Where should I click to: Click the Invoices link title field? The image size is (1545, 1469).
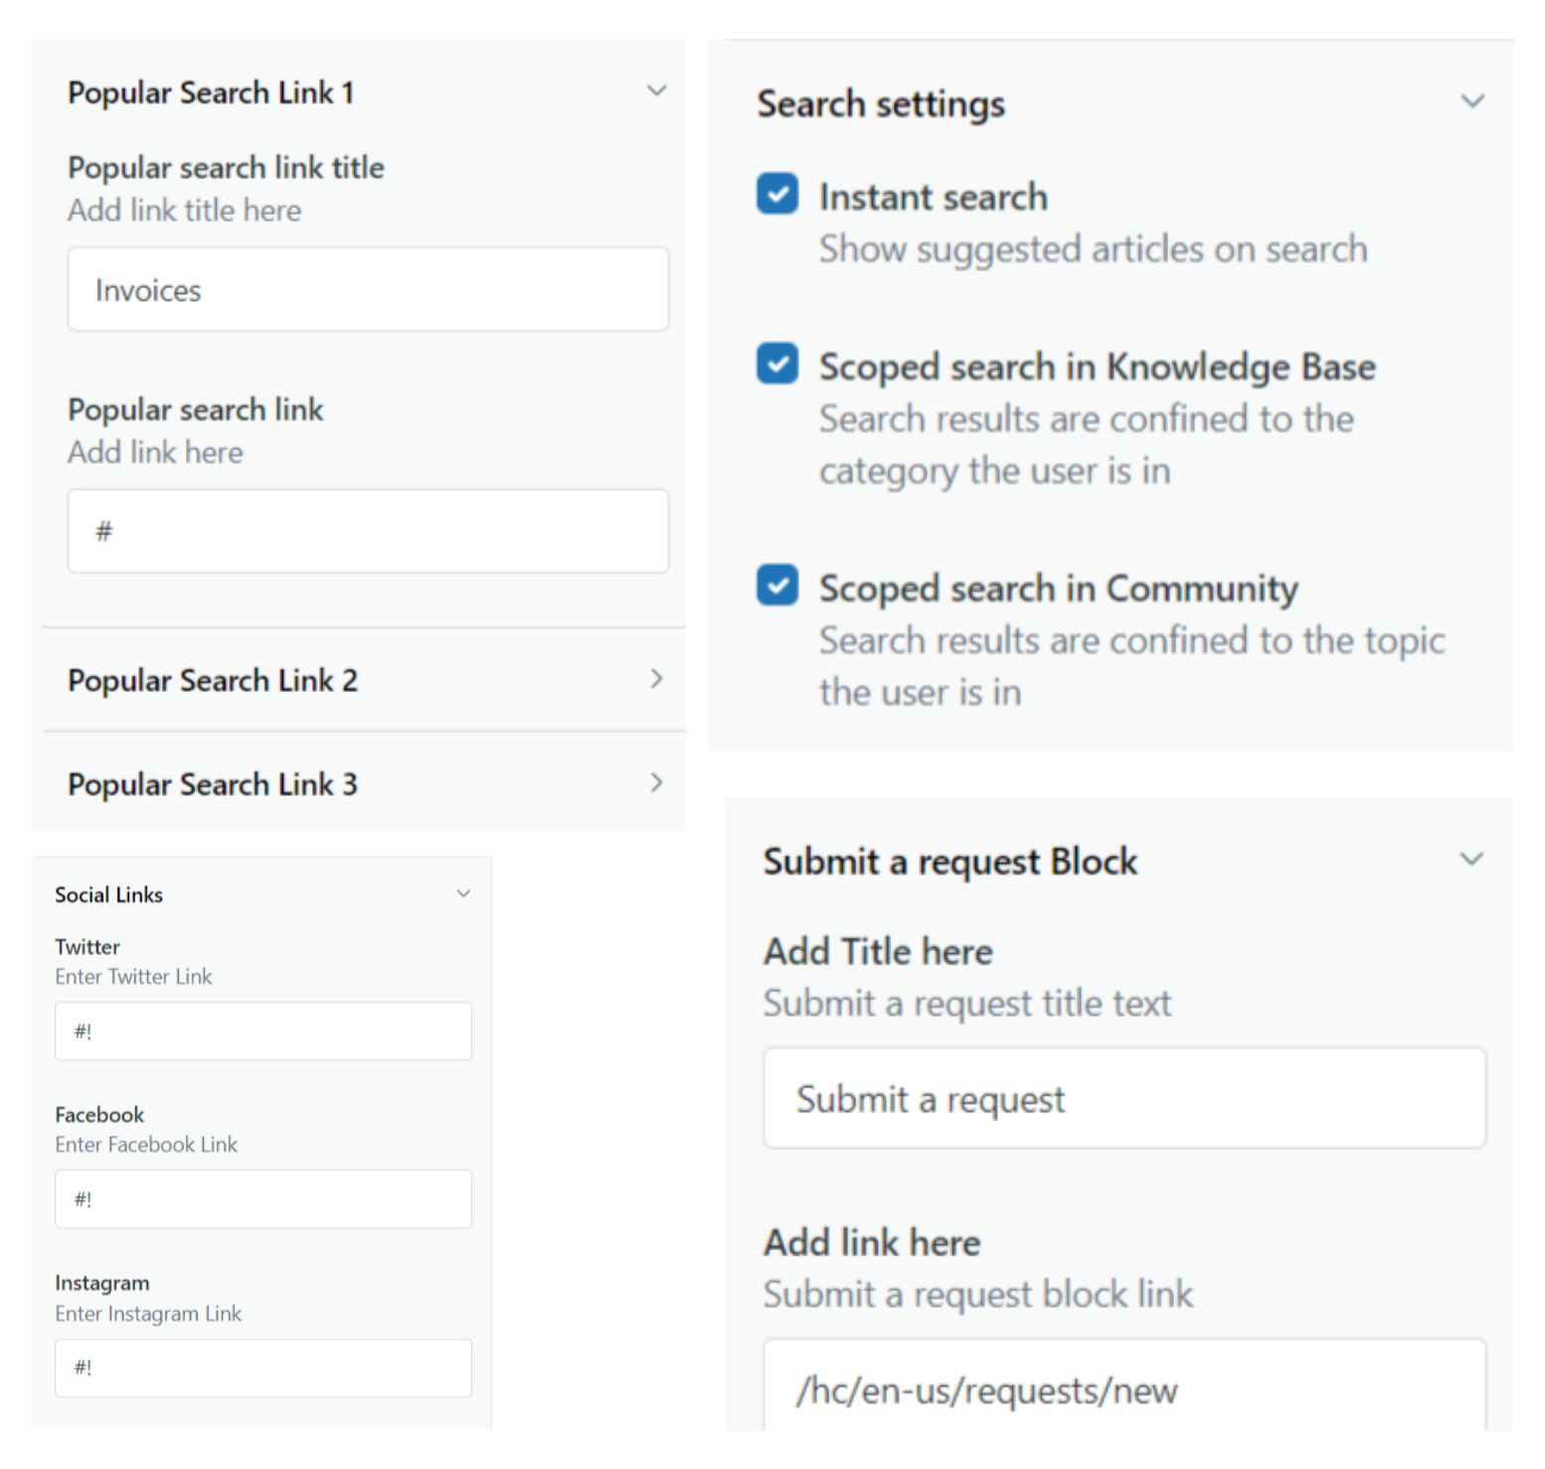coord(368,290)
